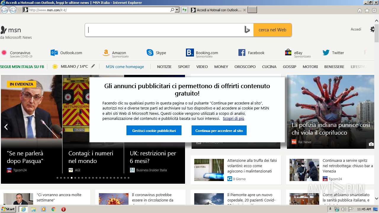Open the Amazon shortcut icon
This screenshot has width=379, height=213.
[106, 53]
